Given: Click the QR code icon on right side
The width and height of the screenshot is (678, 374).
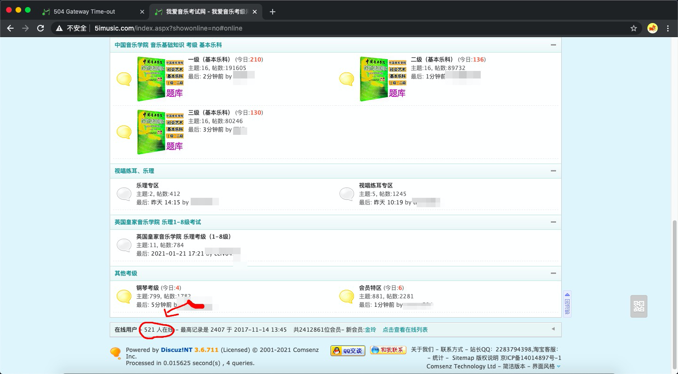Looking at the screenshot, I should 639,306.
